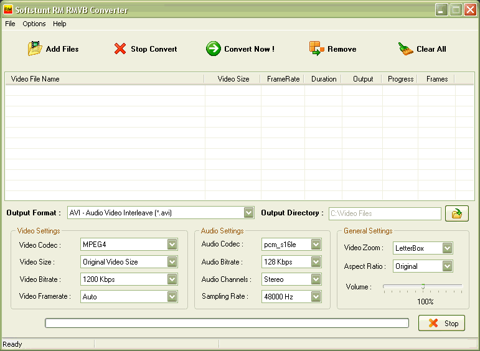Minimize the Softstunt converter window
Viewport: 480px width, 351px height.
441,10
